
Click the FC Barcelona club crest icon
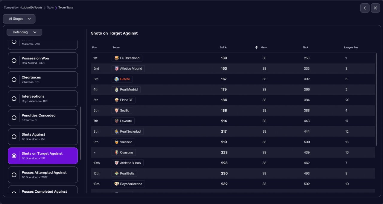116,58
